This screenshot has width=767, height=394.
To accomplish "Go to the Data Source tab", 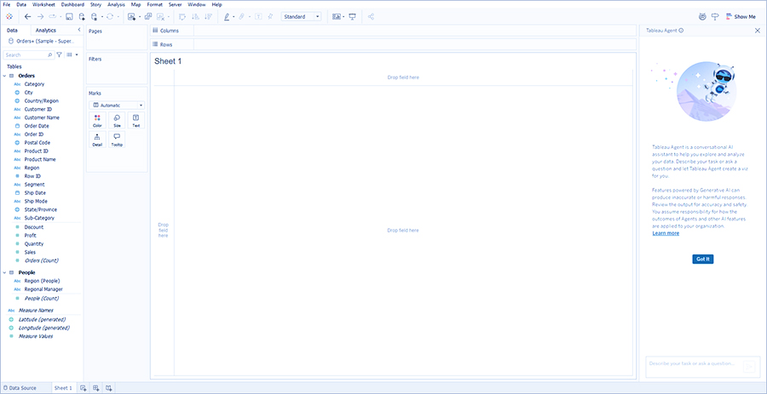I will click(x=20, y=388).
